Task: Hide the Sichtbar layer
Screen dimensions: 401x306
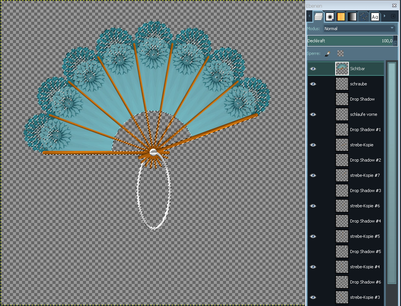Action: (x=313, y=69)
